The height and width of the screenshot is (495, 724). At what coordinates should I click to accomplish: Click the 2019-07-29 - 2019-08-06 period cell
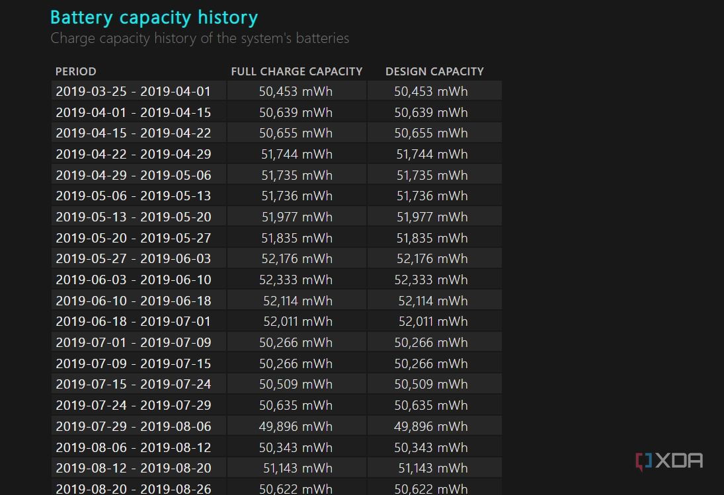133,426
